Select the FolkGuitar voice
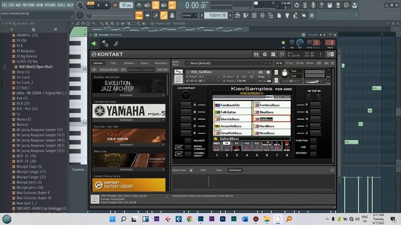The width and height of the screenshot is (401, 225). pos(232,112)
